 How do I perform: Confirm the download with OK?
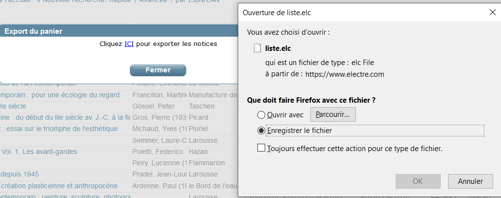click(418, 181)
